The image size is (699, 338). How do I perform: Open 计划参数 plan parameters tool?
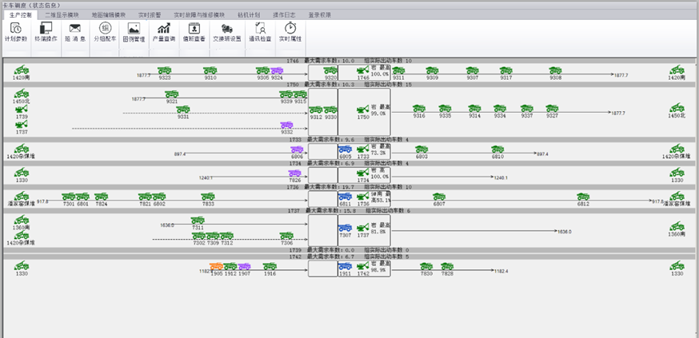click(15, 32)
